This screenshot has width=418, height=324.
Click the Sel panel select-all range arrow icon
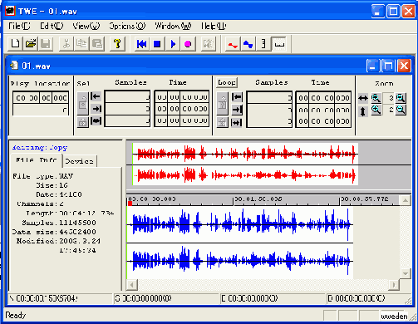[96, 121]
